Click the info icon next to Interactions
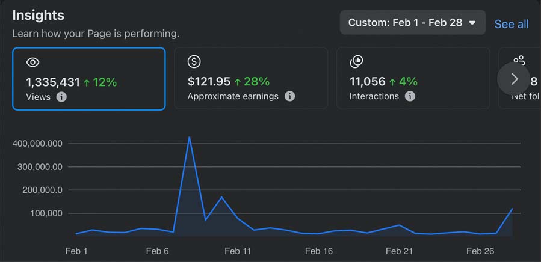The height and width of the screenshot is (262, 541). (410, 96)
